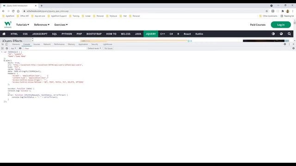Open the globe translate icon
Image resolution: width=296 pixels, height=166 pixels.
[x=281, y=34]
